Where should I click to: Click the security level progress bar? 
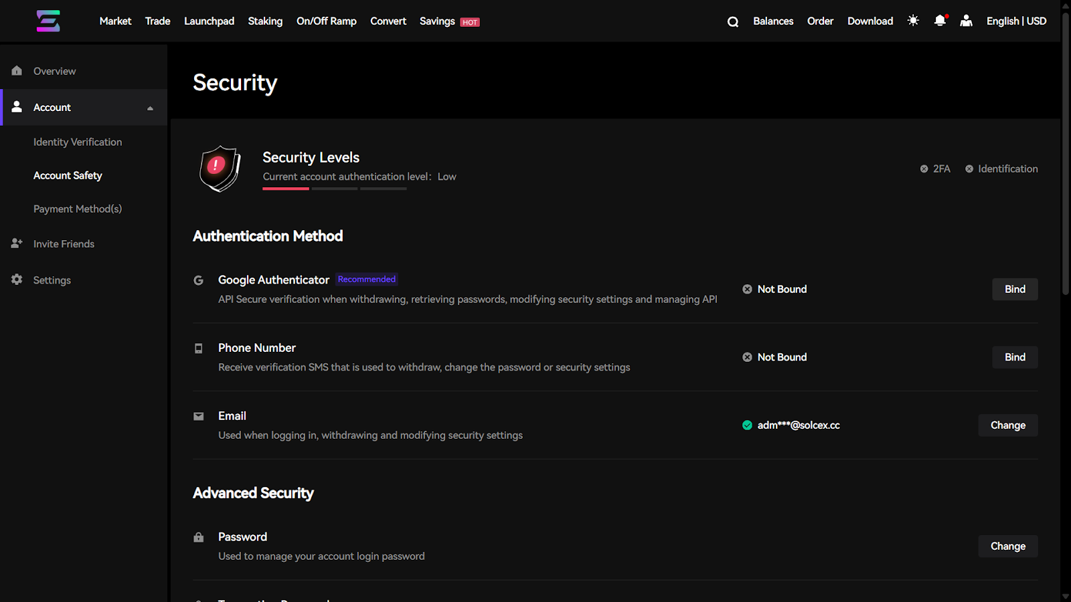click(334, 189)
